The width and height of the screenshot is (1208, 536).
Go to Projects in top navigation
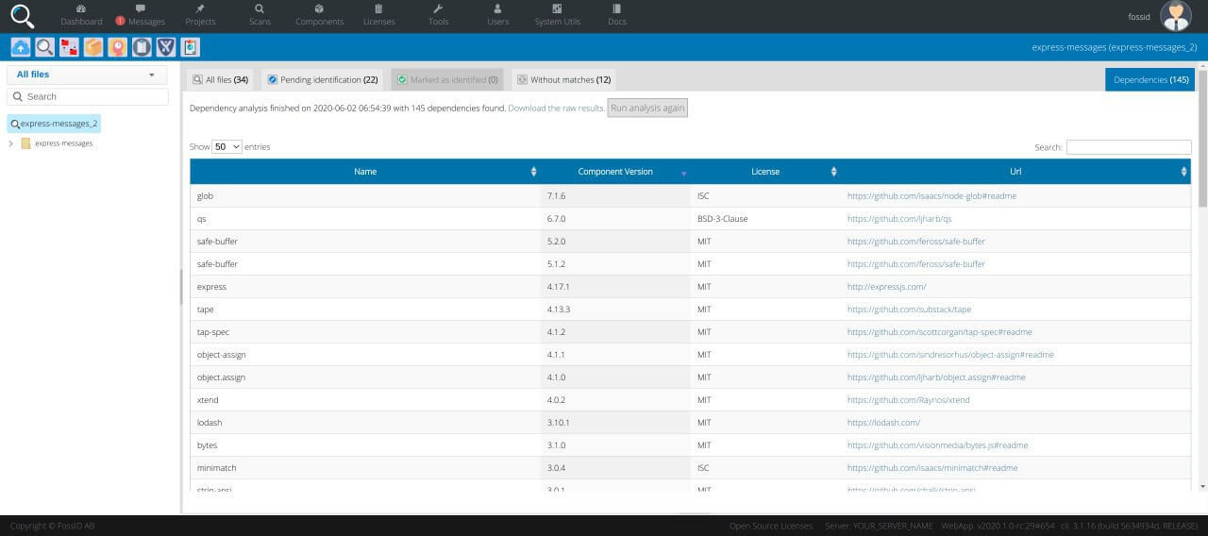200,15
